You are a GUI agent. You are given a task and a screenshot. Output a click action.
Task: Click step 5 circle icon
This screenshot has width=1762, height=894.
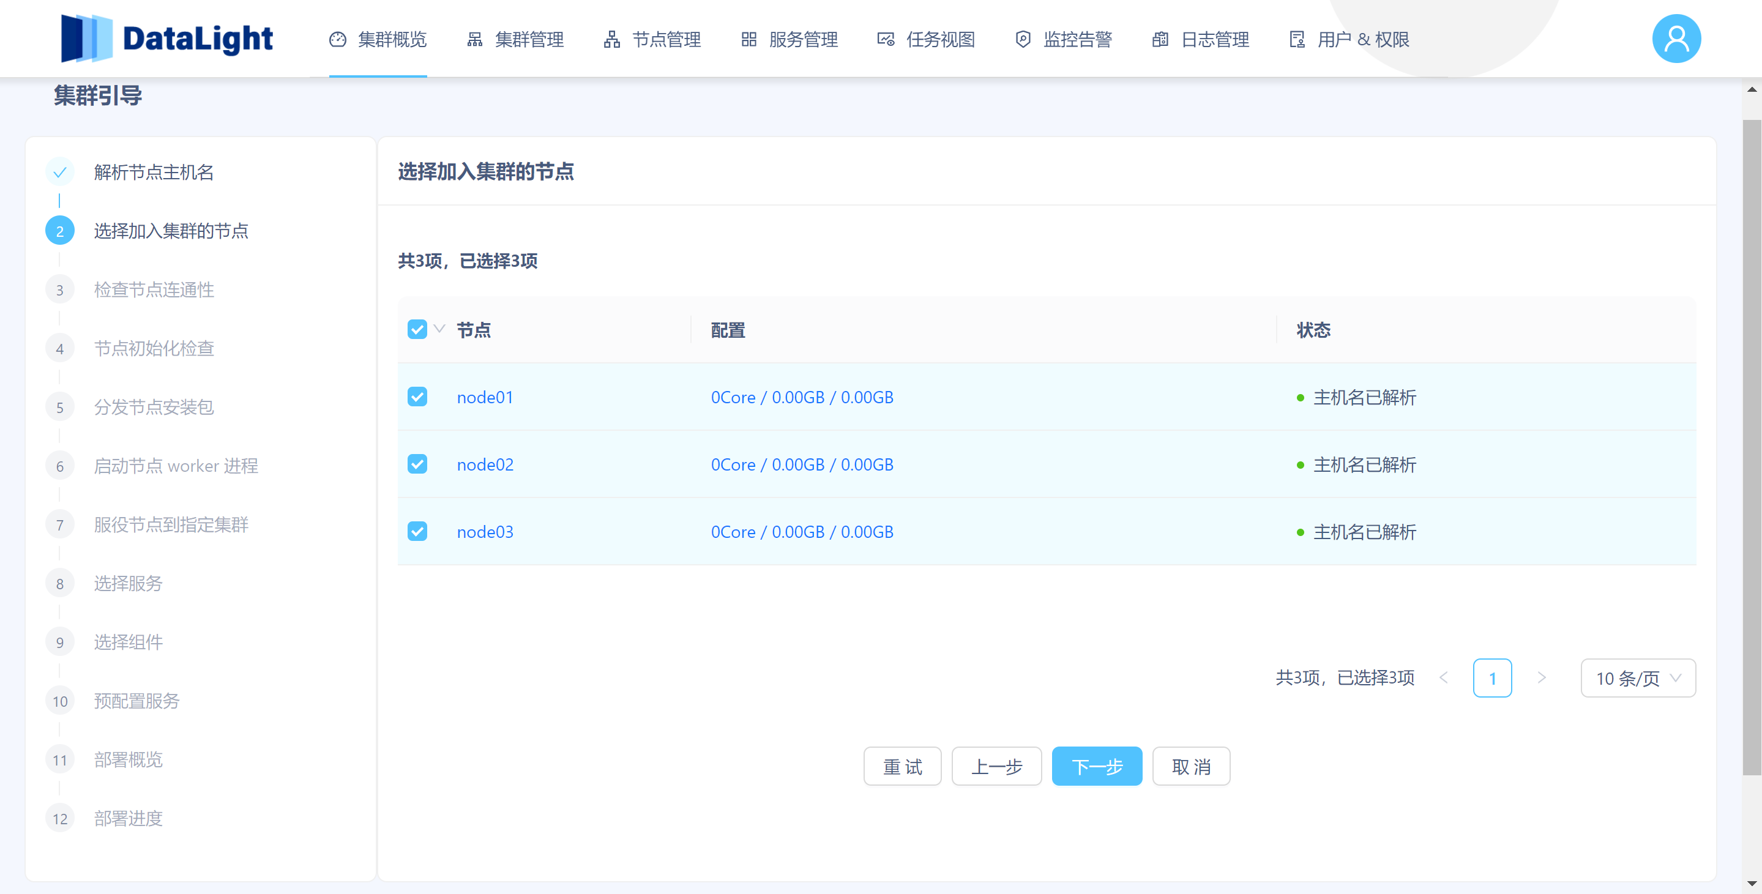(x=59, y=407)
